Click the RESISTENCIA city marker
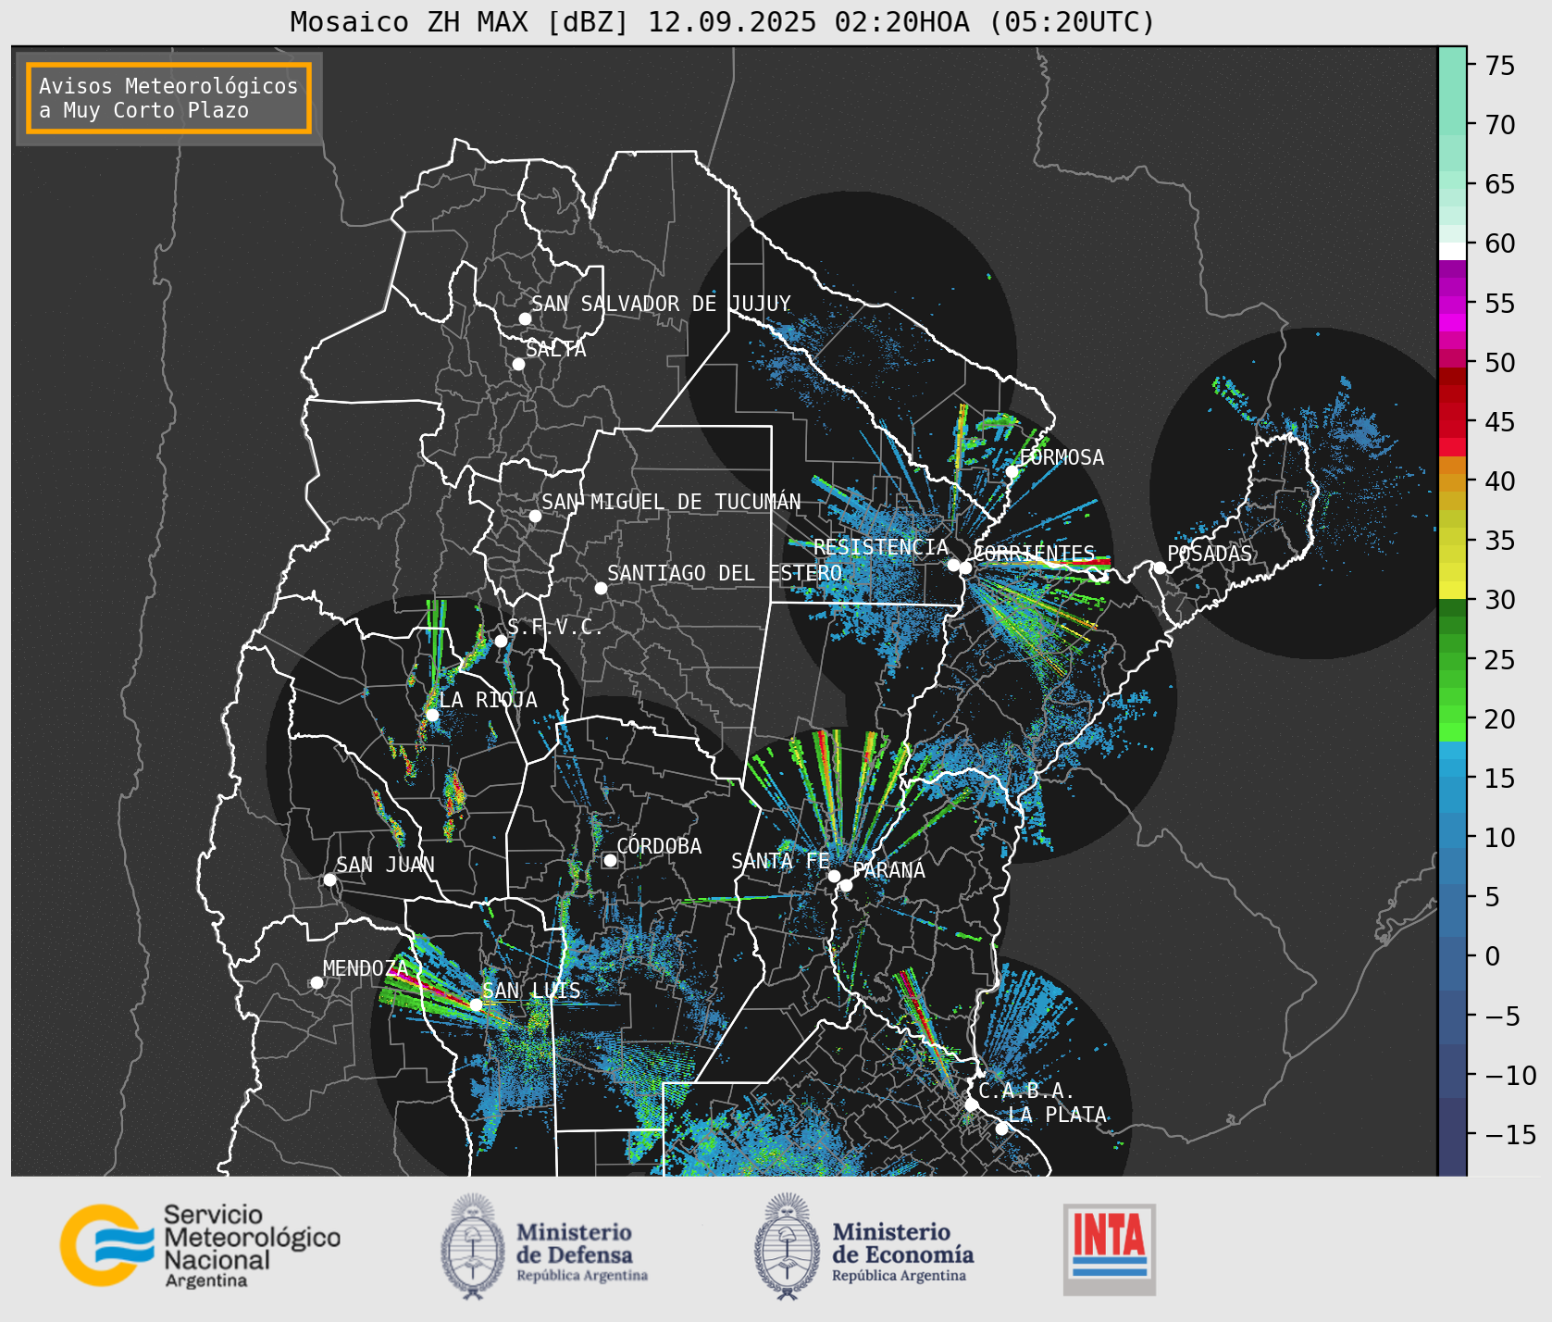The height and width of the screenshot is (1322, 1552). pos(953,565)
